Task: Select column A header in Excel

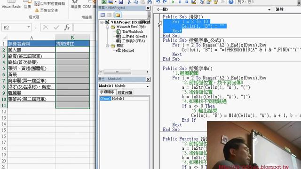Action: click(32, 38)
